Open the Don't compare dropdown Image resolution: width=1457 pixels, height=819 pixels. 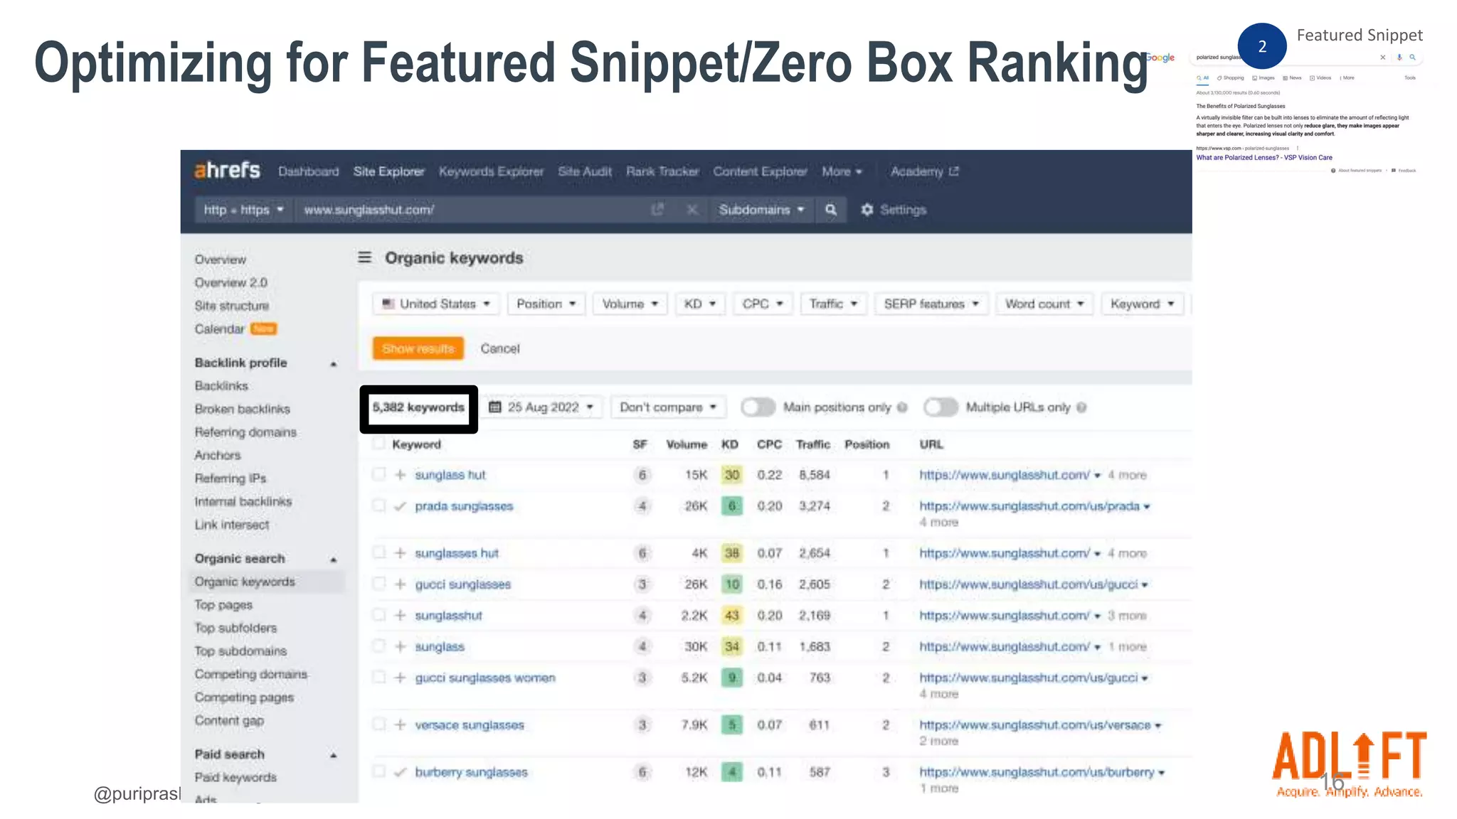[668, 407]
